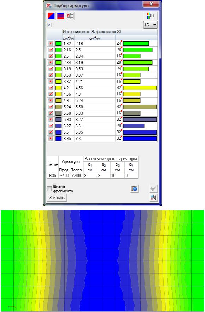This screenshot has width=205, height=312.
Task: Click the gray swatch for row 5,58
Action: pyautogui.click(x=59, y=113)
